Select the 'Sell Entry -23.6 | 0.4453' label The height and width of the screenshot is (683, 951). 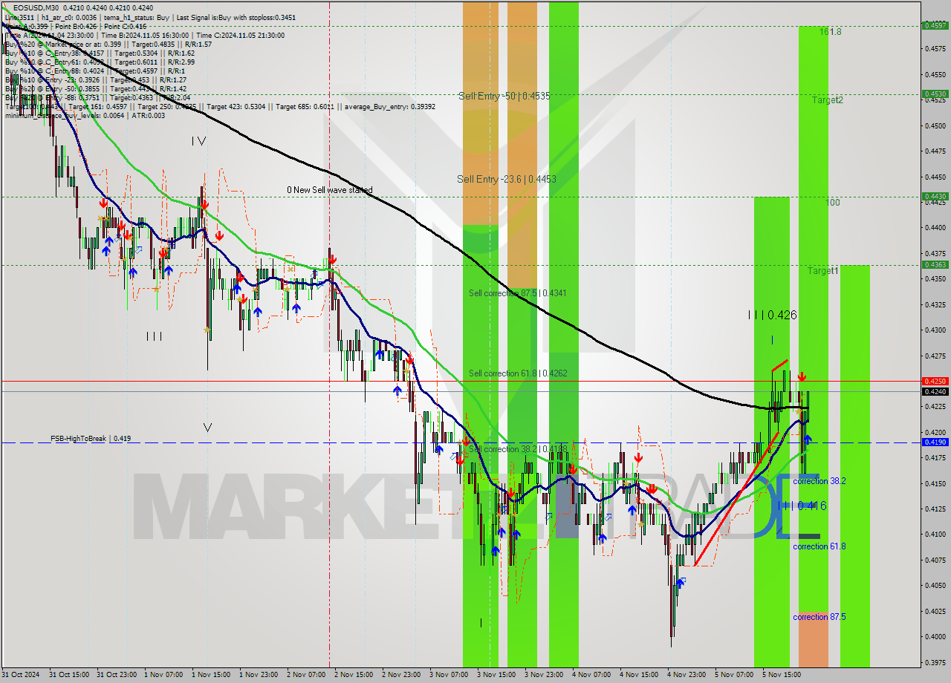tap(506, 179)
